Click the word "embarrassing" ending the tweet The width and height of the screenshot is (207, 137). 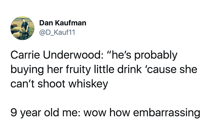[x=167, y=113]
